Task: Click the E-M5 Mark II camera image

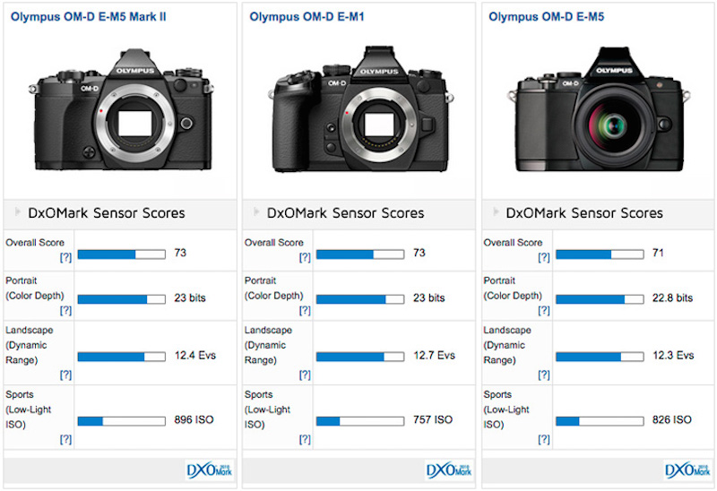Action: [119, 114]
